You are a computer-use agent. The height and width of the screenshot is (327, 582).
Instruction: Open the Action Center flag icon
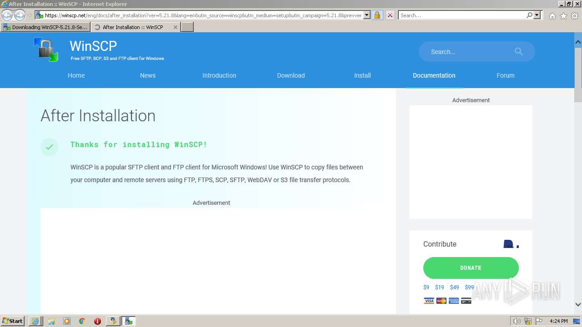pyautogui.click(x=539, y=321)
